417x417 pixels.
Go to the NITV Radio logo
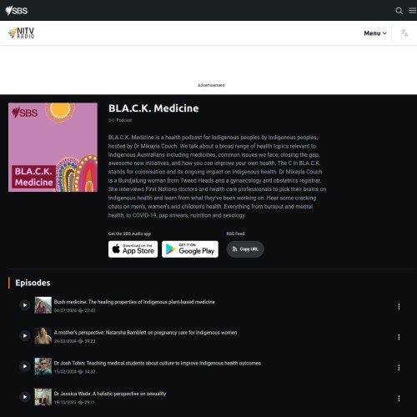(x=22, y=33)
